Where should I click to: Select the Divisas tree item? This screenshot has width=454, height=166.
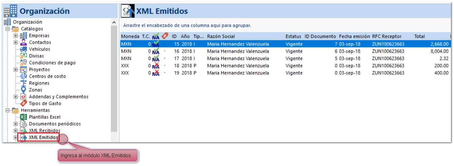click(x=36, y=56)
